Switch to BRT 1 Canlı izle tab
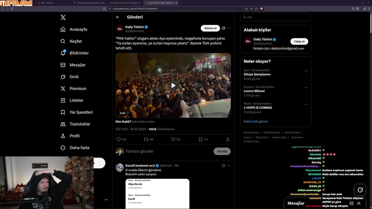Screen dimensions: 372x209 54,3
